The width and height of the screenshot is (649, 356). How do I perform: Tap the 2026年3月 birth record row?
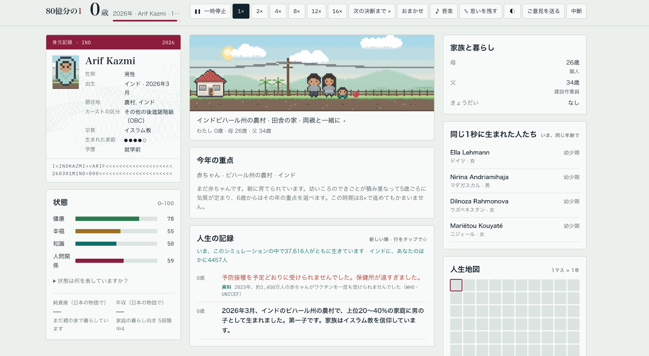312,320
